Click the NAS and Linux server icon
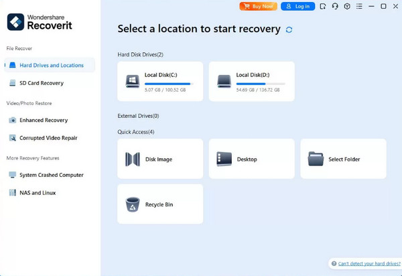402x276 pixels. point(12,193)
